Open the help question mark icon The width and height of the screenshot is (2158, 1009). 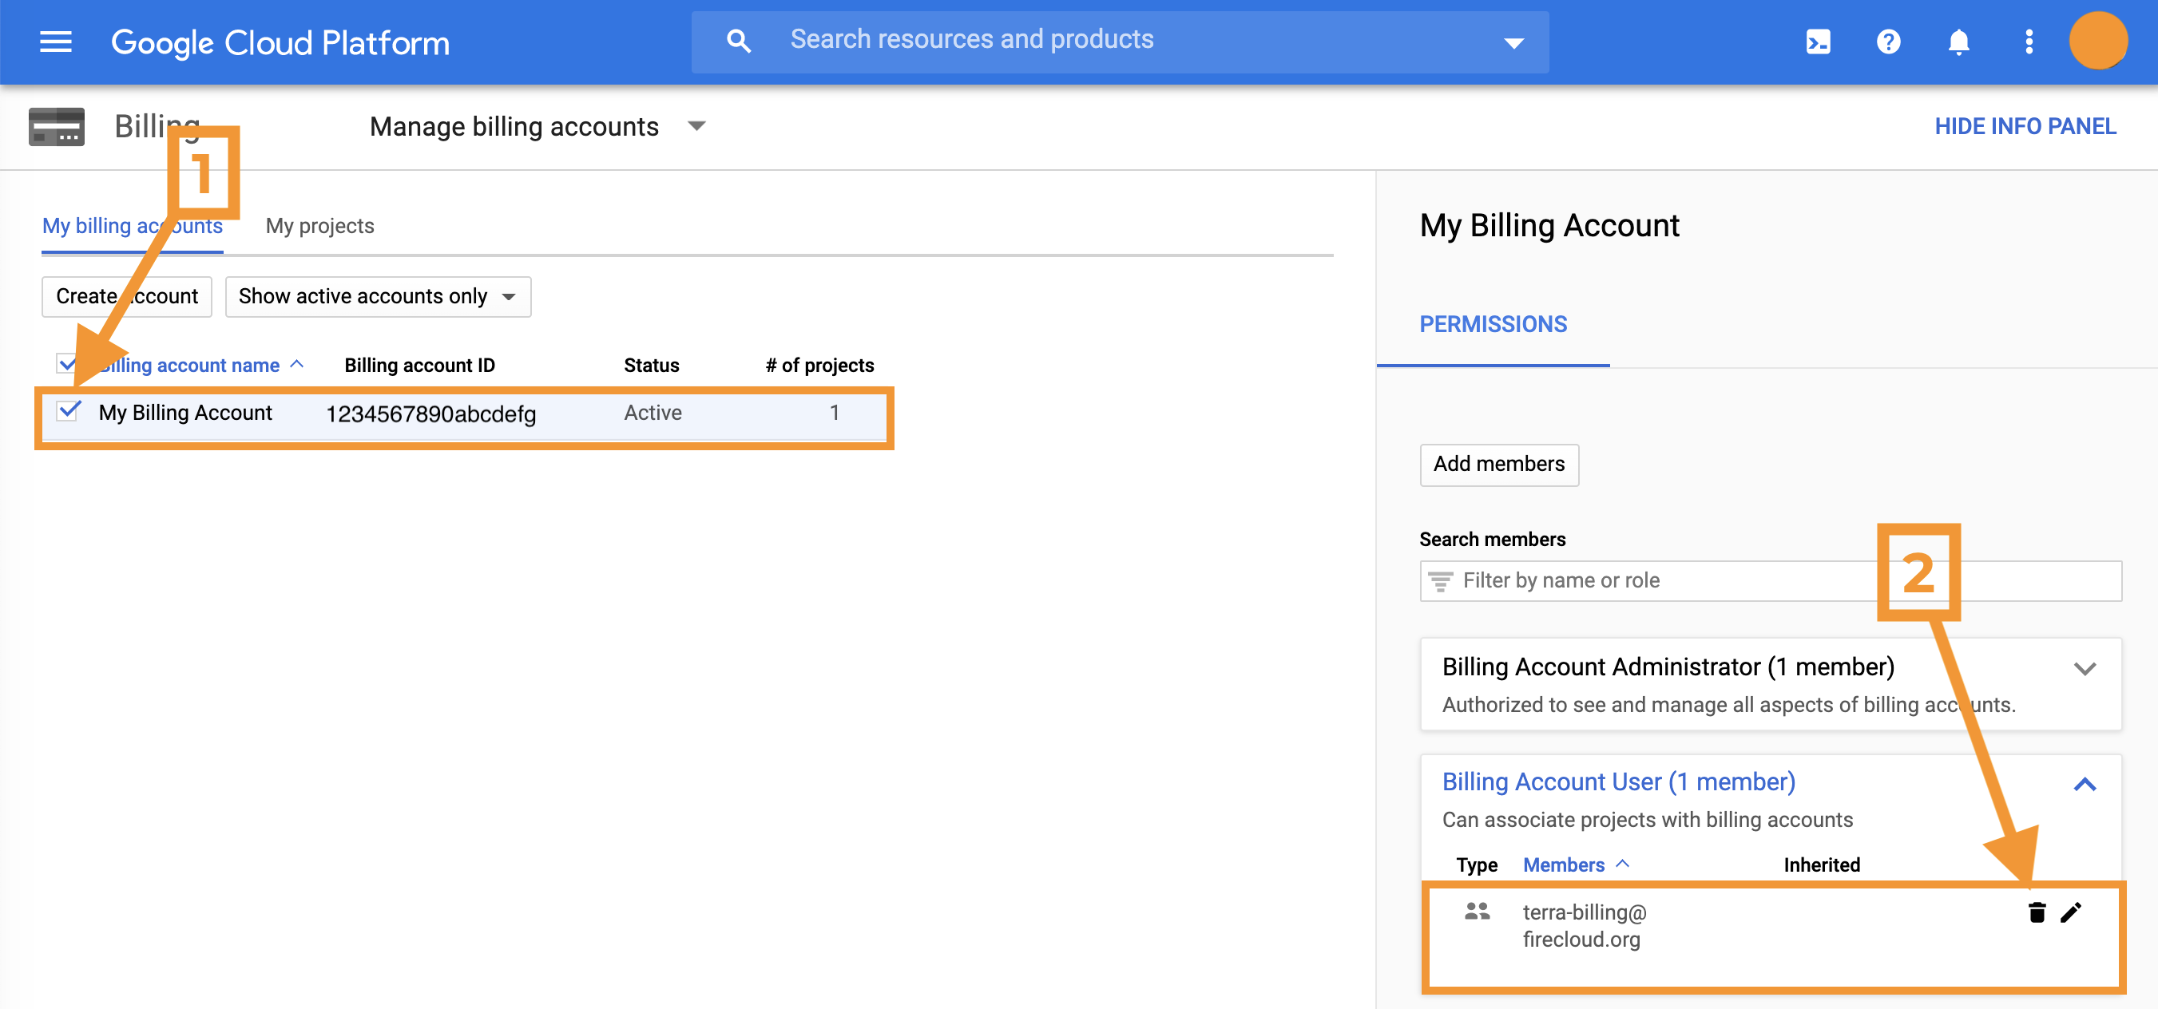1887,42
